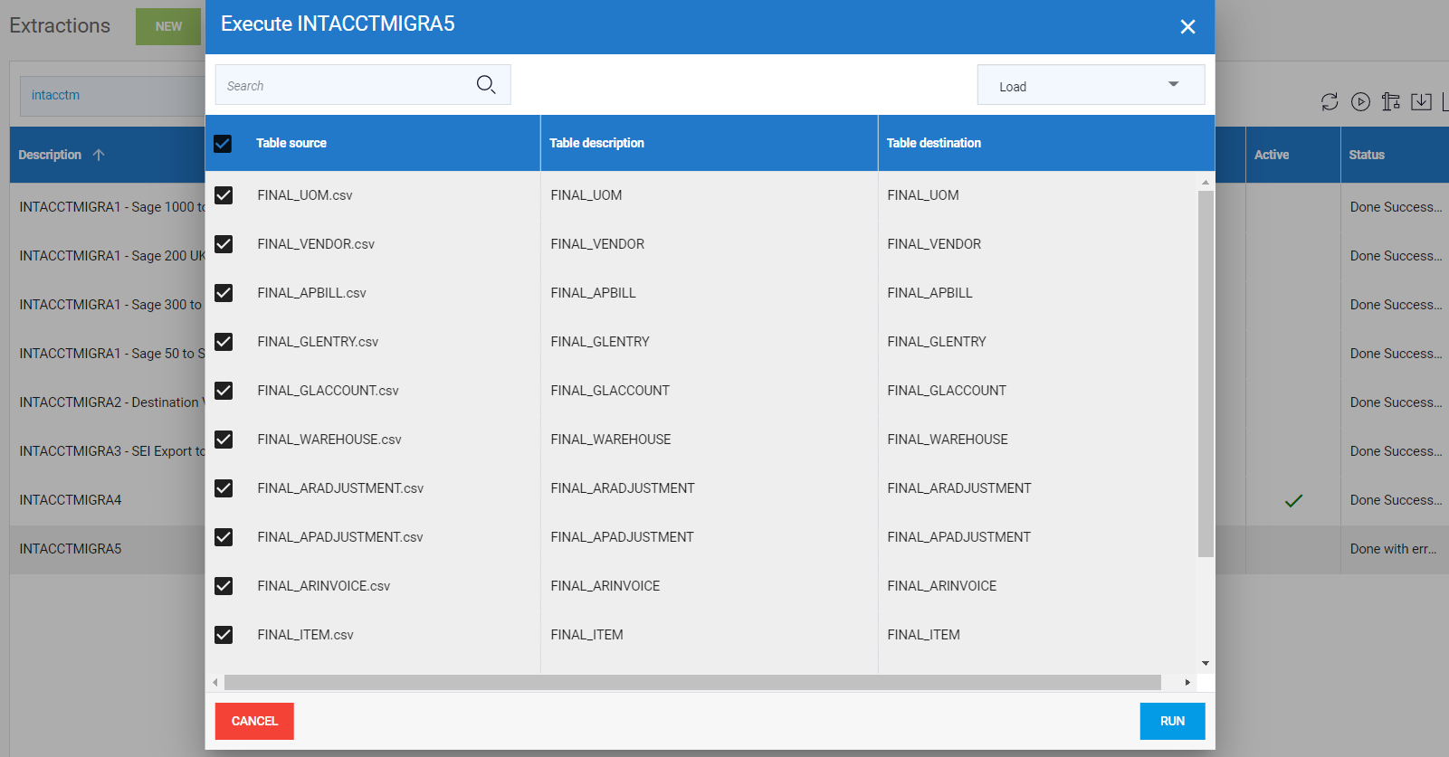Toggle the select-all checkbox in the header
Screen dimensions: 1449x757
pos(223,144)
